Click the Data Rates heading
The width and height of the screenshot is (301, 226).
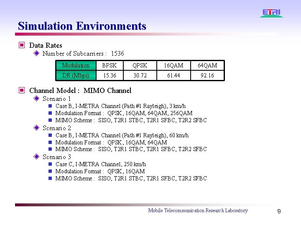[x=46, y=45]
